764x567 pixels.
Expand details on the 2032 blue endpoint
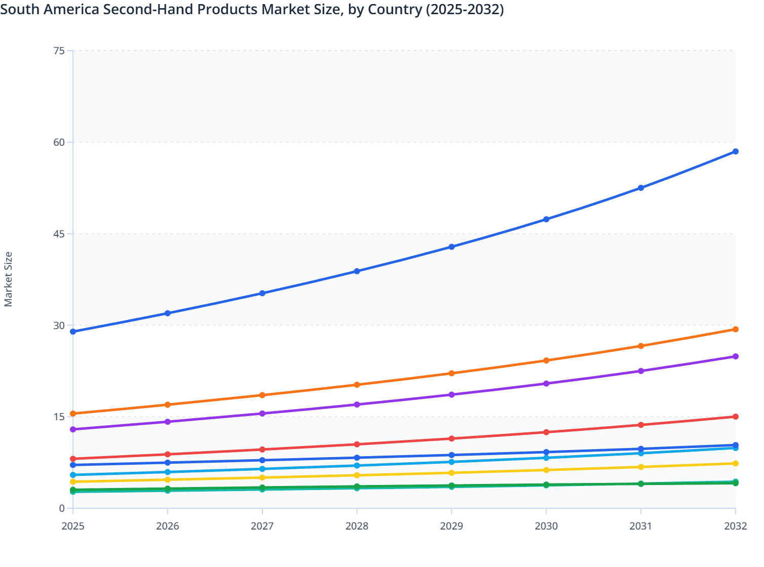735,151
